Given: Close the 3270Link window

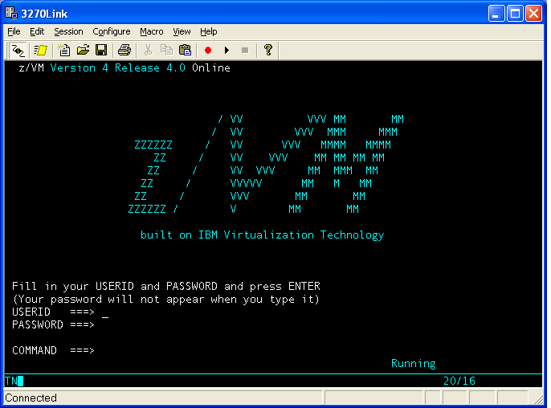Looking at the screenshot, I should (534, 14).
